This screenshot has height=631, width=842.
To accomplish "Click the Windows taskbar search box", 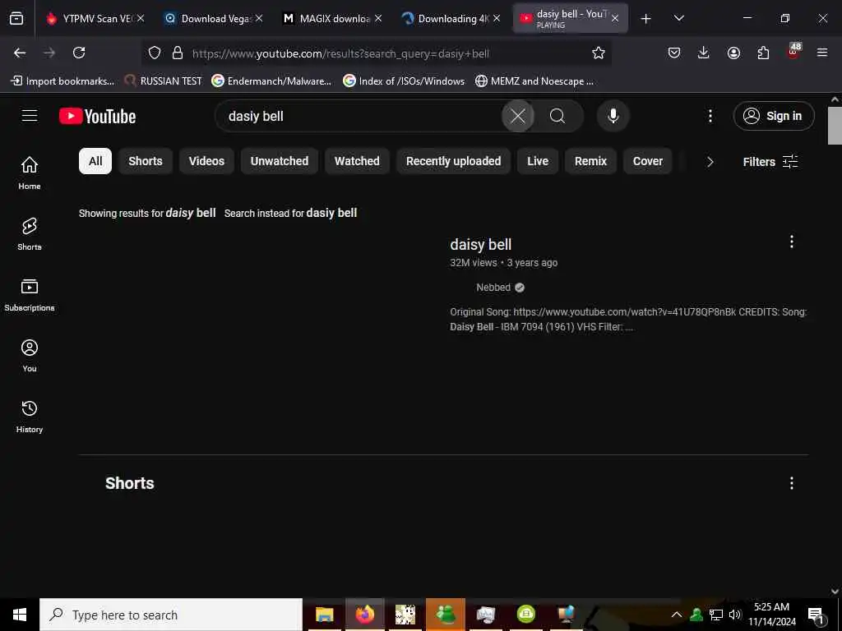I will pos(171,615).
